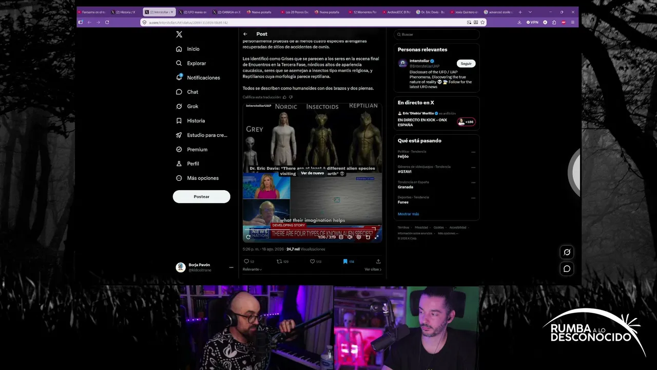Image resolution: width=657 pixels, height=370 pixels.
Task: Open Premium in the sidebar
Action: [x=191, y=150]
